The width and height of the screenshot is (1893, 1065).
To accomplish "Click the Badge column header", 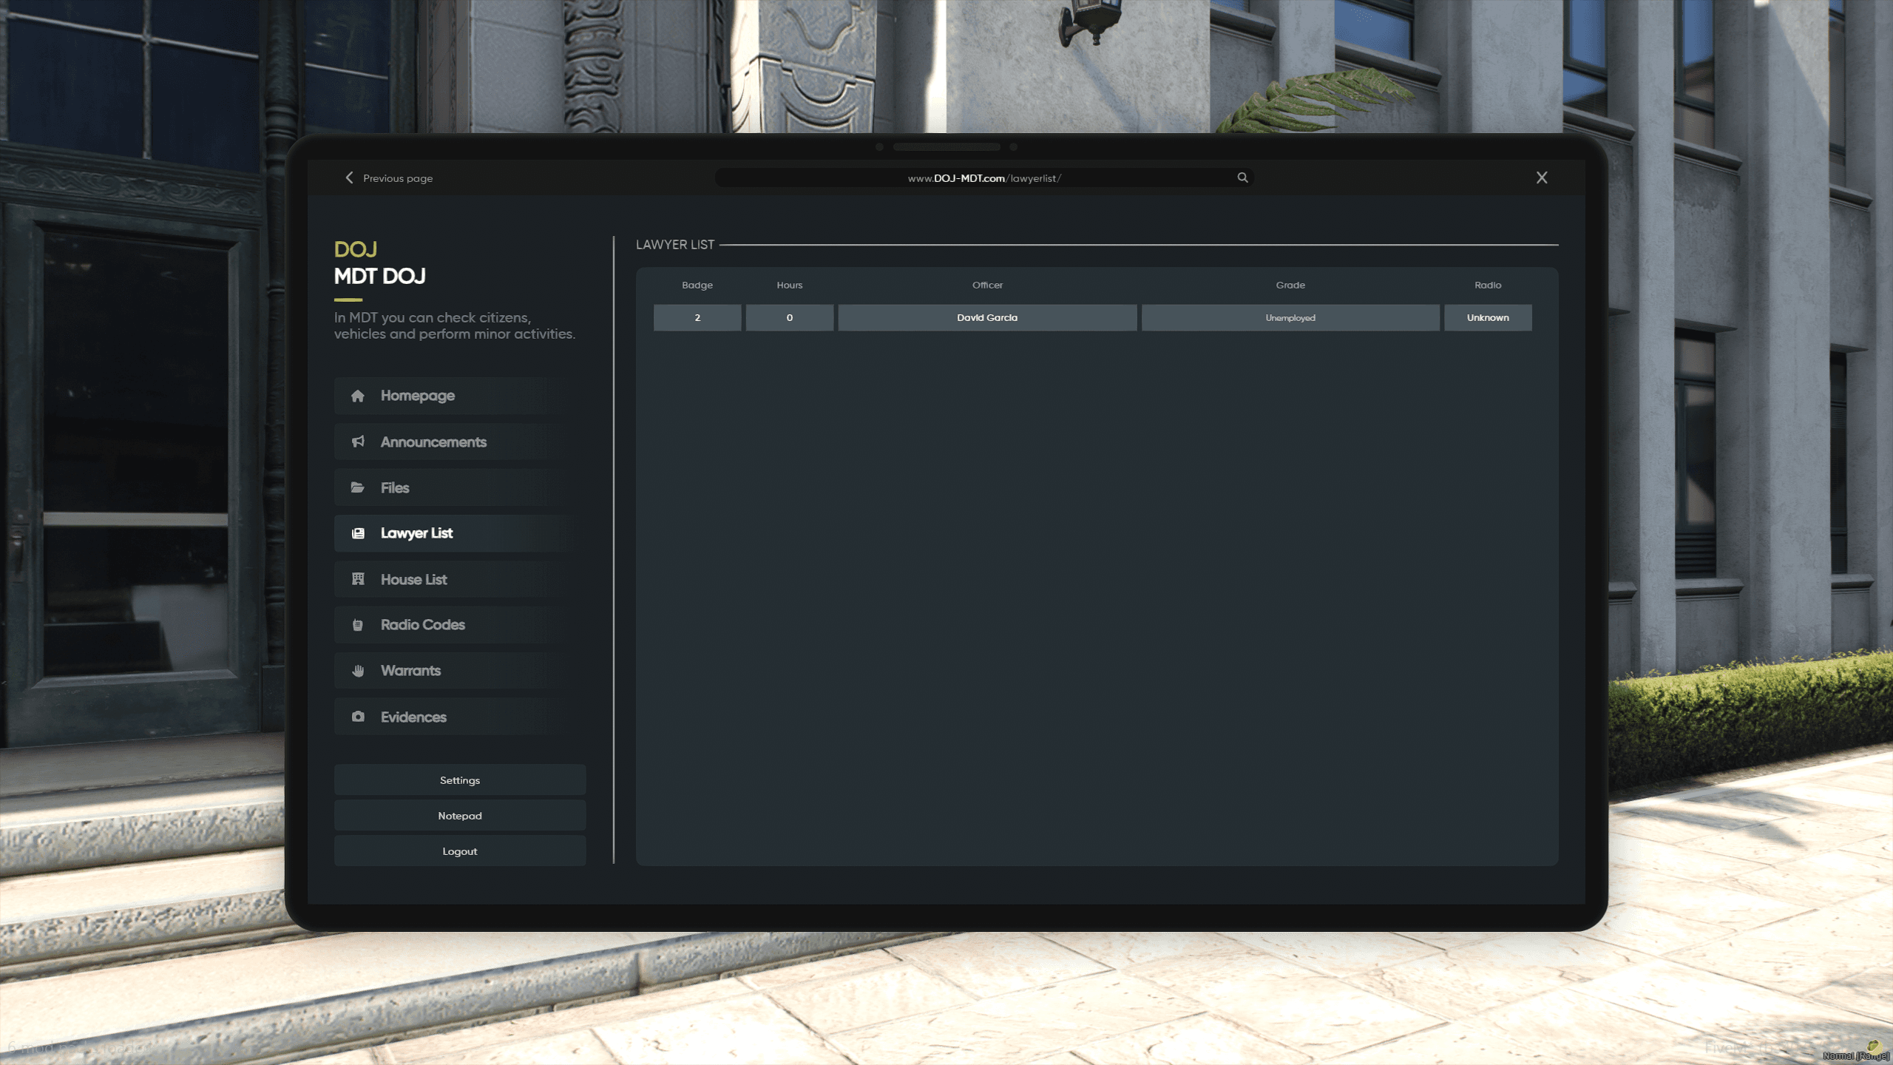I will [697, 285].
